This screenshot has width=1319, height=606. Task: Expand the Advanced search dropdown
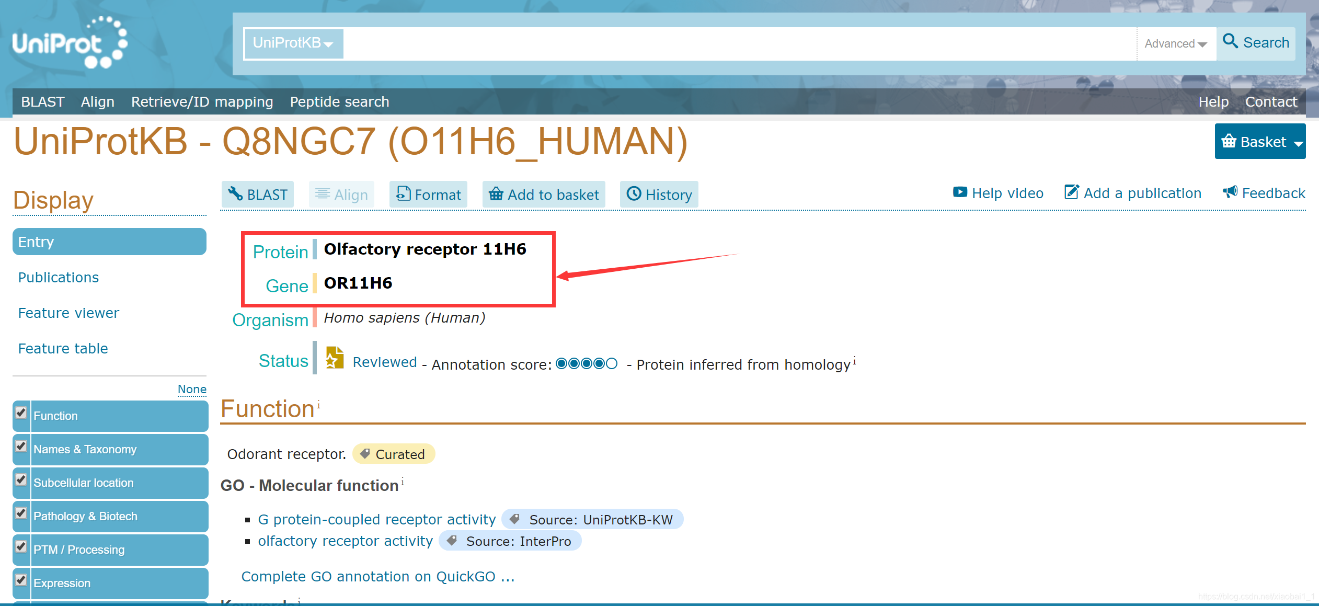[1175, 44]
